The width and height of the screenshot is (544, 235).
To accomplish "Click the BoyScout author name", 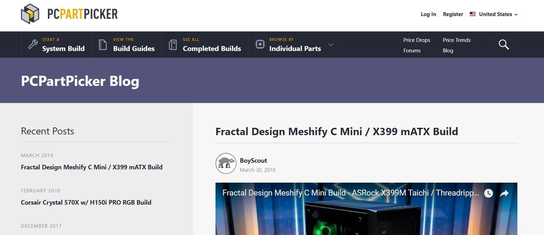I will (x=253, y=161).
